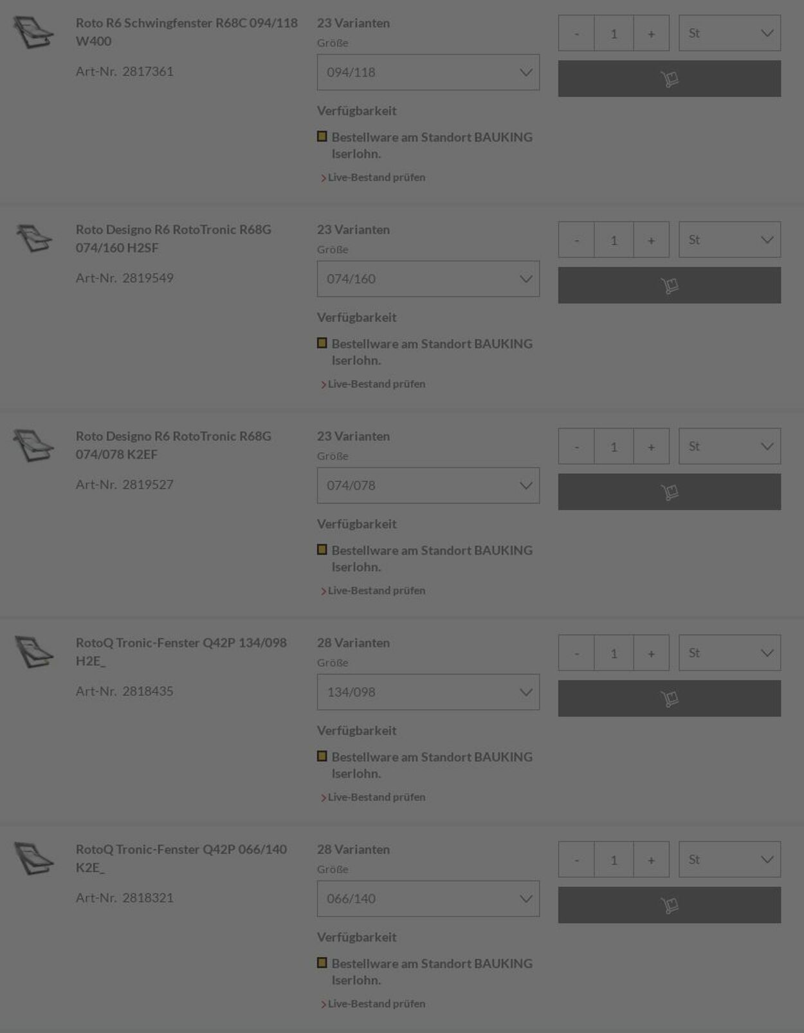The height and width of the screenshot is (1033, 804).
Task: Expand the 094/118 size dropdown
Action: click(428, 72)
